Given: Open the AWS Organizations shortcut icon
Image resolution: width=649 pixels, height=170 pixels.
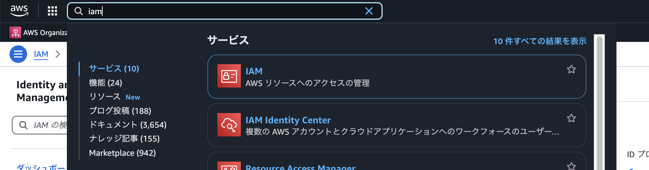Looking at the screenshot, I should click(x=15, y=32).
